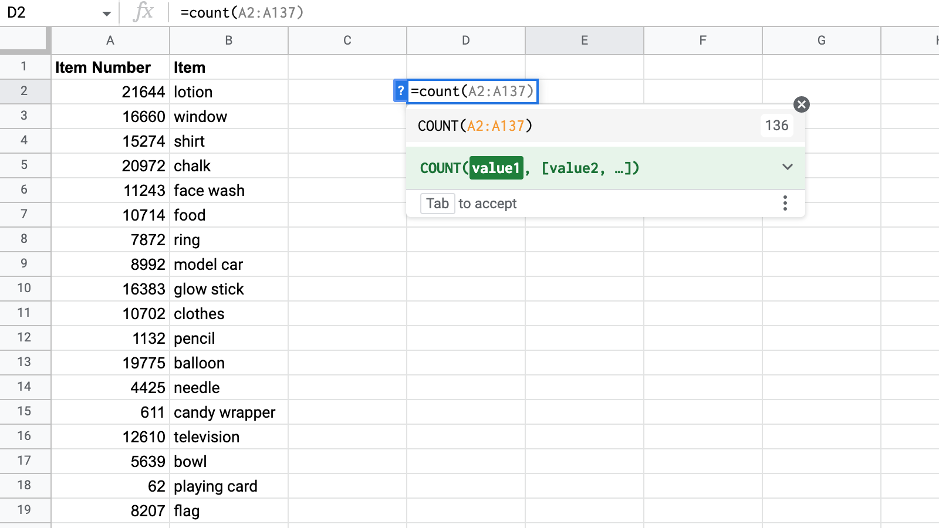Click the value1 argument highlight
Image resolution: width=939 pixels, height=528 pixels.
tap(496, 168)
